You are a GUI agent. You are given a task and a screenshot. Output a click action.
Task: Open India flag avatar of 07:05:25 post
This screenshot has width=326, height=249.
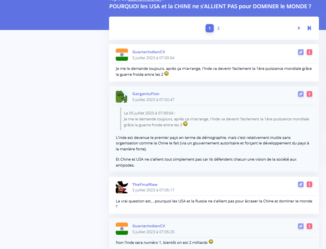[x=122, y=228]
